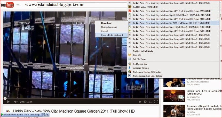The width and height of the screenshot is (222, 118).
Task: Click the file icon of the 222.04 MB item
Action: pyautogui.click(x=130, y=11)
